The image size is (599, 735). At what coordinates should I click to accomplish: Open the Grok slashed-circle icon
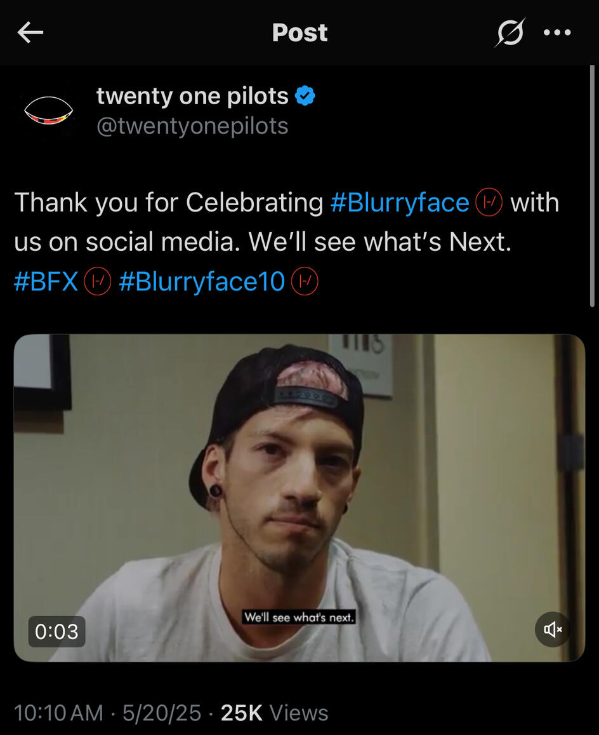click(x=510, y=32)
